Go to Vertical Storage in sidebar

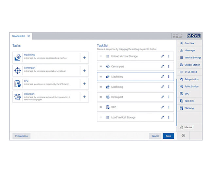click(x=189, y=58)
